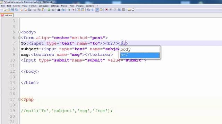Click line number 19 in the margin
Screen dimensions: 222x124
click(12, 111)
